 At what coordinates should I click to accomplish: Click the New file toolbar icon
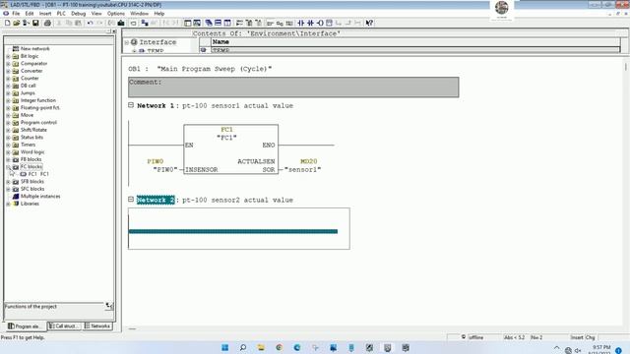7,24
